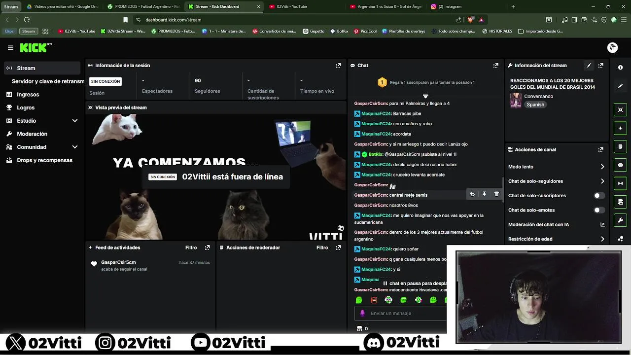
Task: Insert the red angry face emote
Action: coord(374,300)
